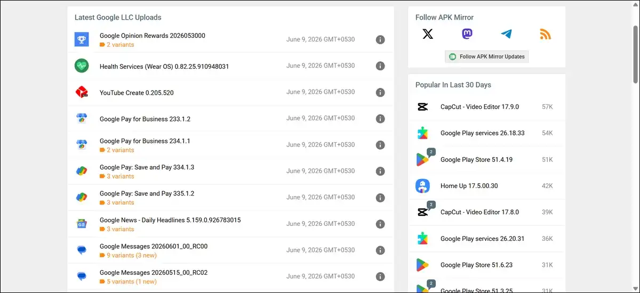640x293 pixels.
Task: Click the Google Play services 26.20.31 icon
Action: coord(422,239)
